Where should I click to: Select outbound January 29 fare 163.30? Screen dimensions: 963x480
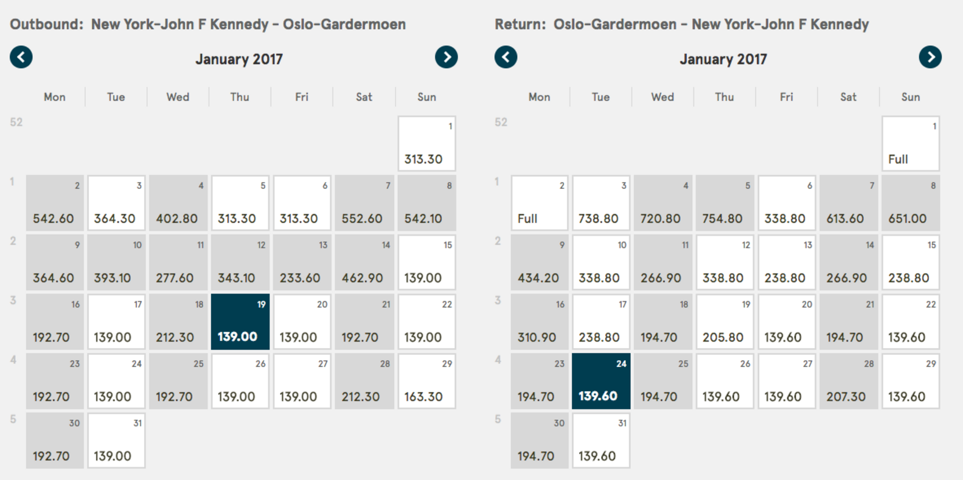coord(426,382)
